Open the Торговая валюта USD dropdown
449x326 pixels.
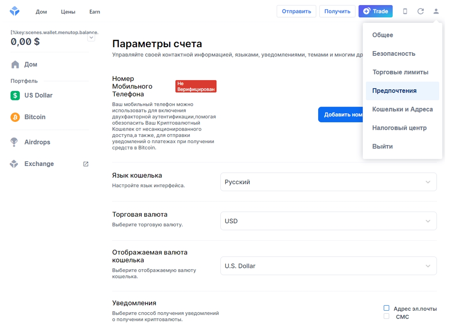328,221
